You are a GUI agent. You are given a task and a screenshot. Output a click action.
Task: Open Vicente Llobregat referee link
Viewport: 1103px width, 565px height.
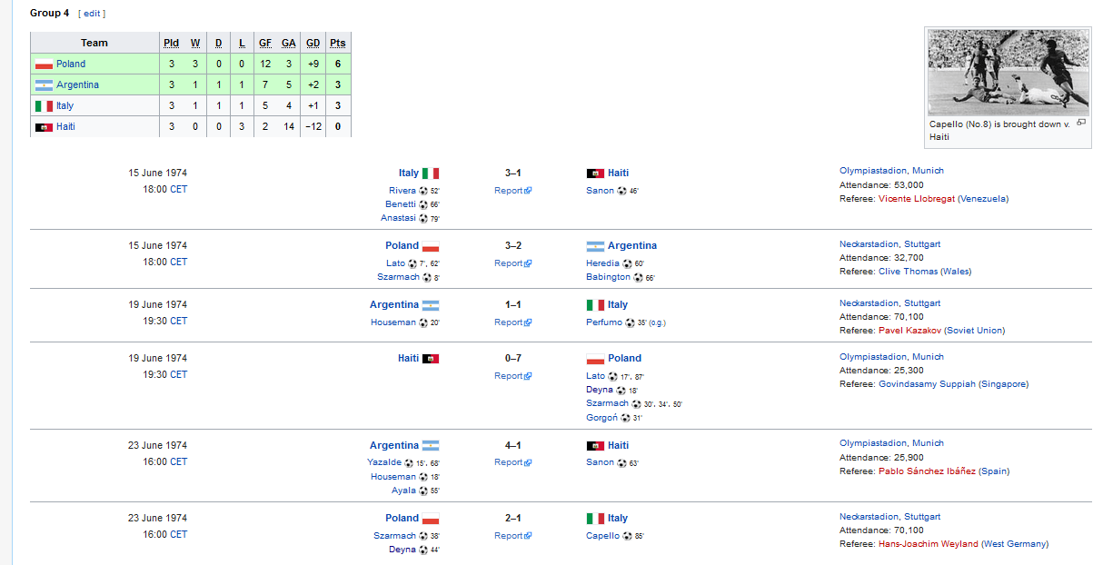click(917, 199)
